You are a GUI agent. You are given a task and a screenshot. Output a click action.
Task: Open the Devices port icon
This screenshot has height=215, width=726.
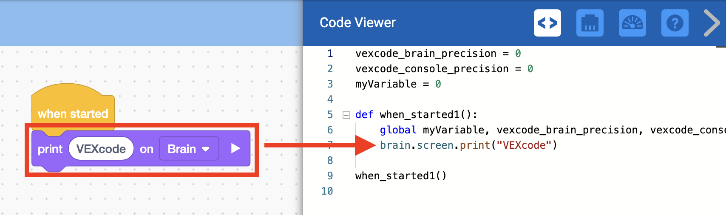click(590, 23)
